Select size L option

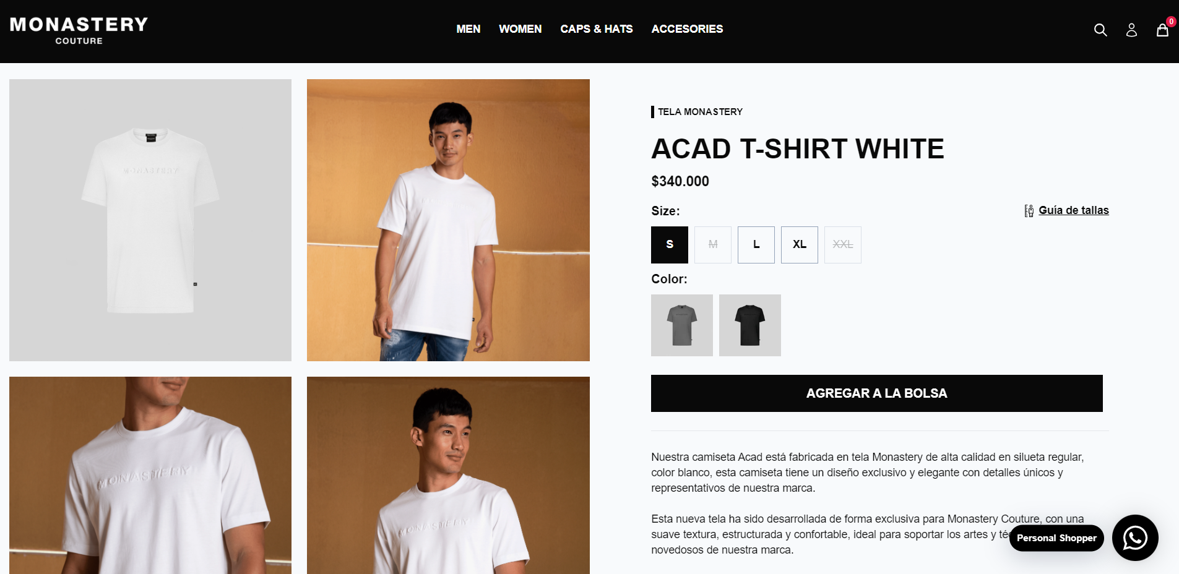tap(756, 245)
